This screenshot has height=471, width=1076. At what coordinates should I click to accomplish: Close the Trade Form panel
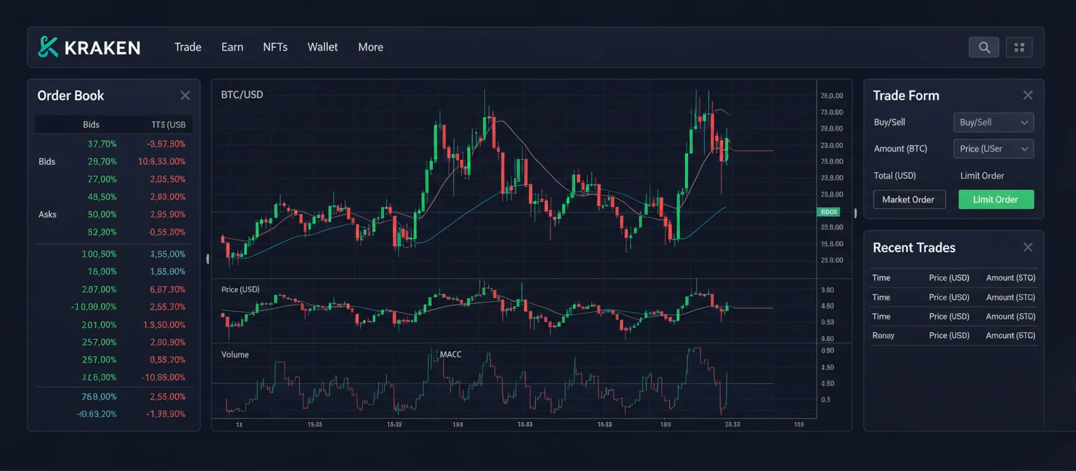click(x=1028, y=95)
